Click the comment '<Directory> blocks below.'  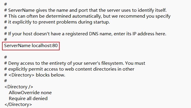[35, 75]
